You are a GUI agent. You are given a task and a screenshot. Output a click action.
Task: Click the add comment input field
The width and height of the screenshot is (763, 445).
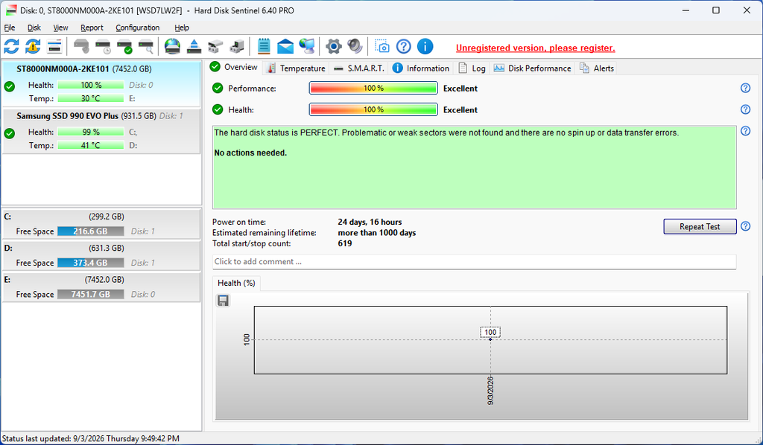[x=474, y=261]
